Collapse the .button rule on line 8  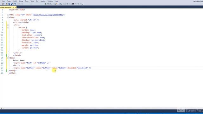(8, 28)
